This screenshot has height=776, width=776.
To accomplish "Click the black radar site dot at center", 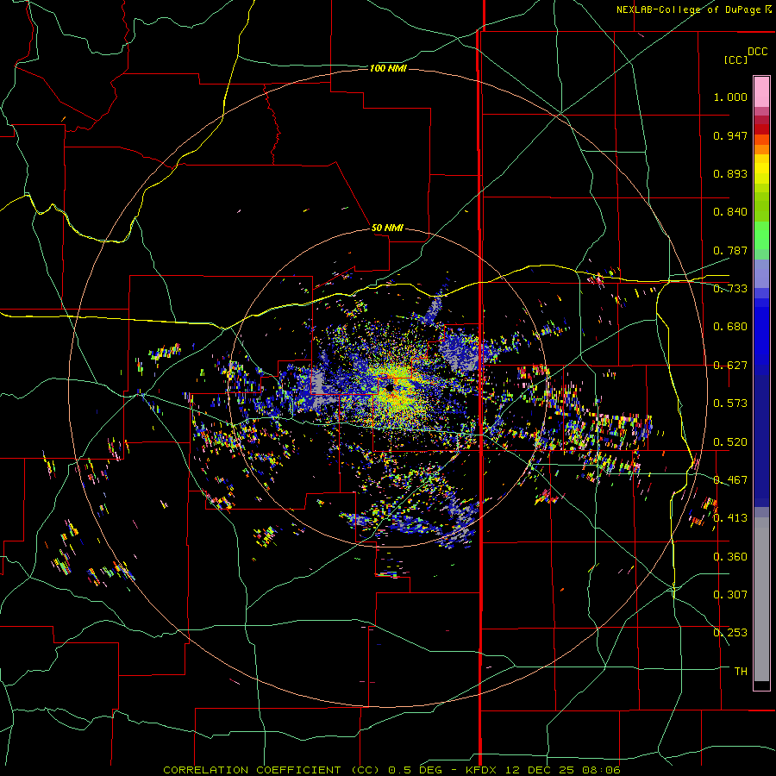I will point(390,387).
